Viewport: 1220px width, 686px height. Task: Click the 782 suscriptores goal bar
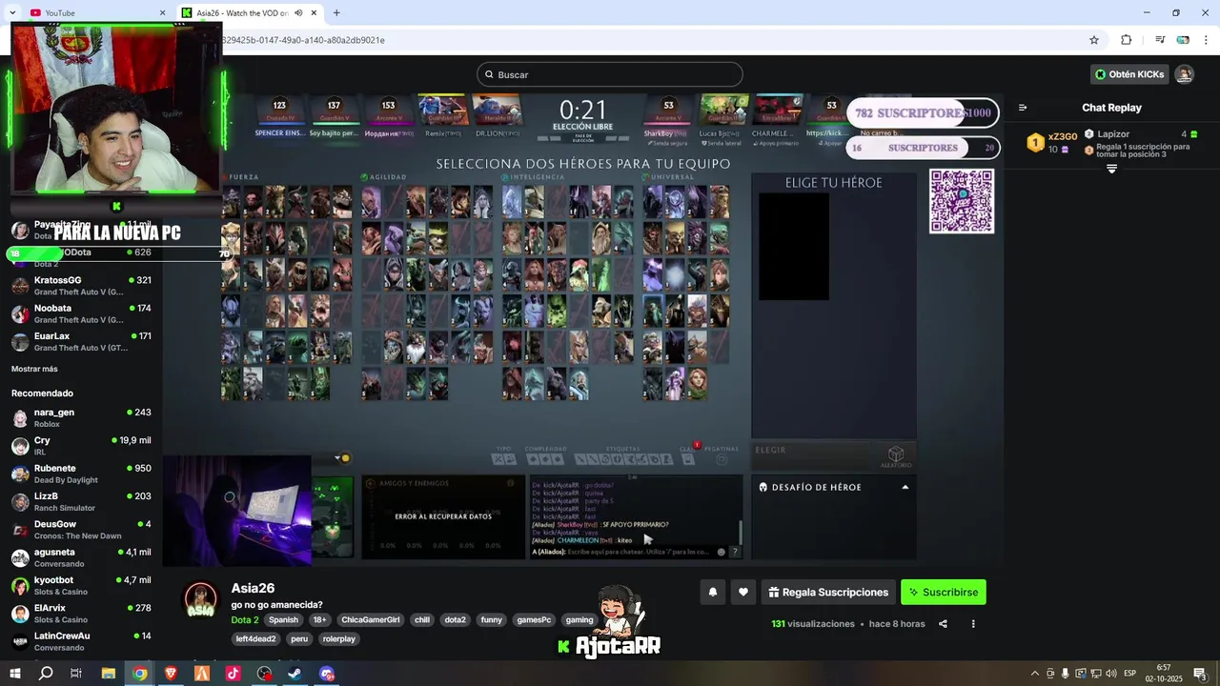[923, 112]
